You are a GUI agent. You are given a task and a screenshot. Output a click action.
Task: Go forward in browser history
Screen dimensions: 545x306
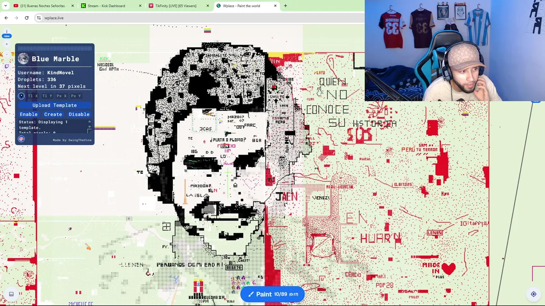(16, 18)
